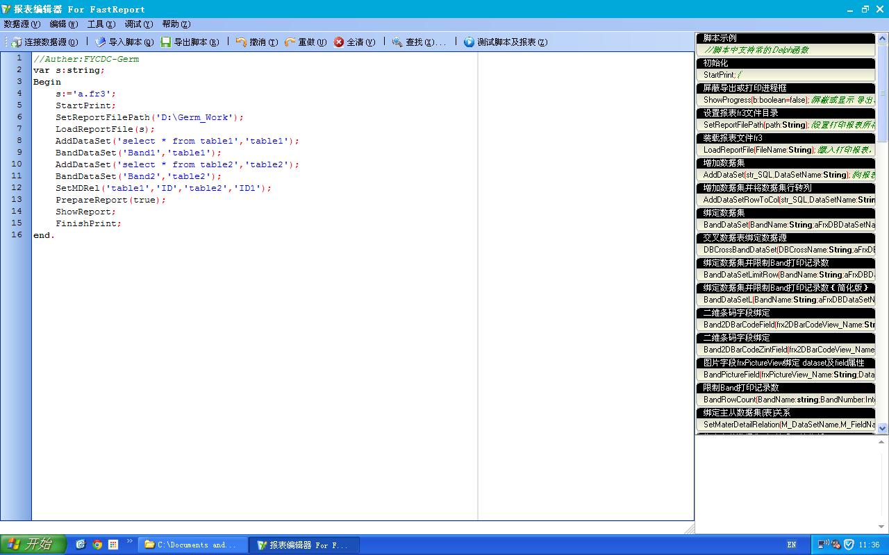Image resolution: width=889 pixels, height=555 pixels.
Task: Click the security shield tray icon
Action: click(849, 545)
